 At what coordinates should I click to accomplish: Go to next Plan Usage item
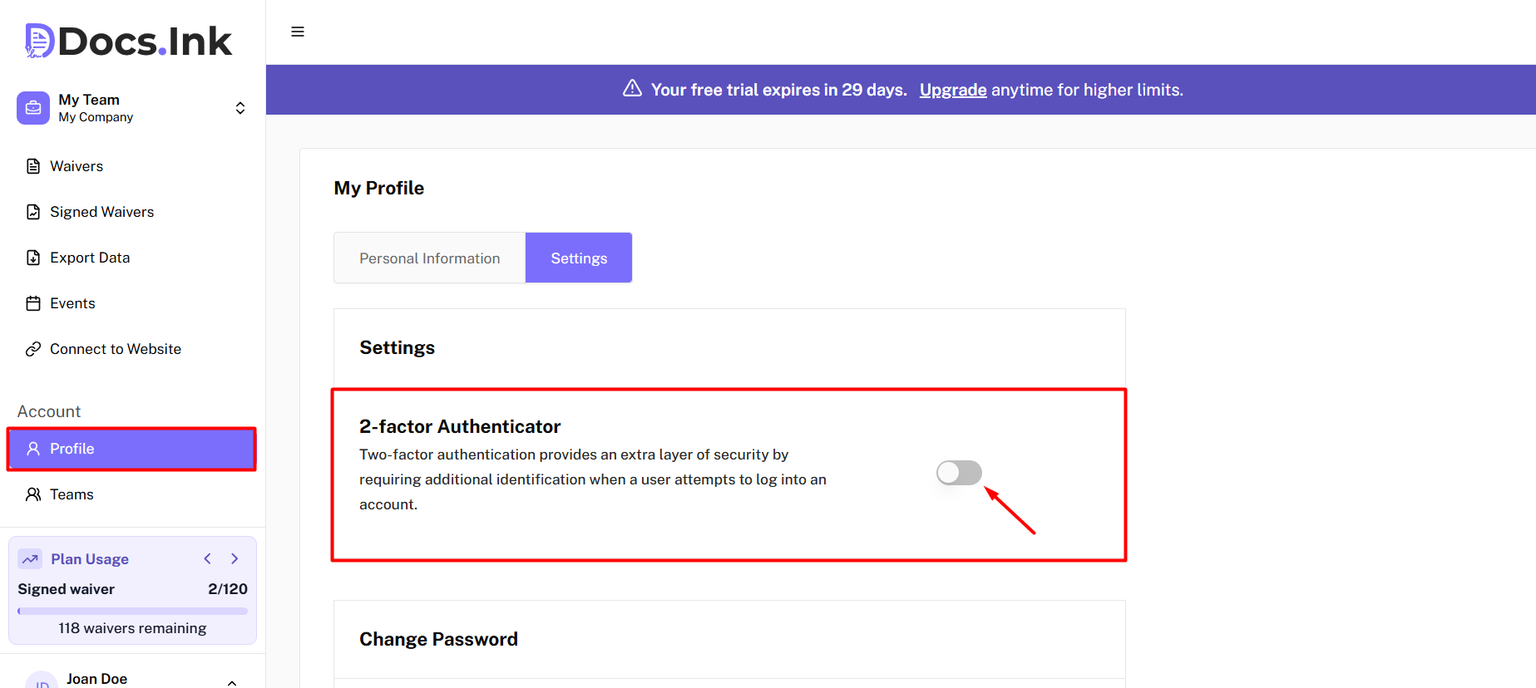click(x=235, y=559)
